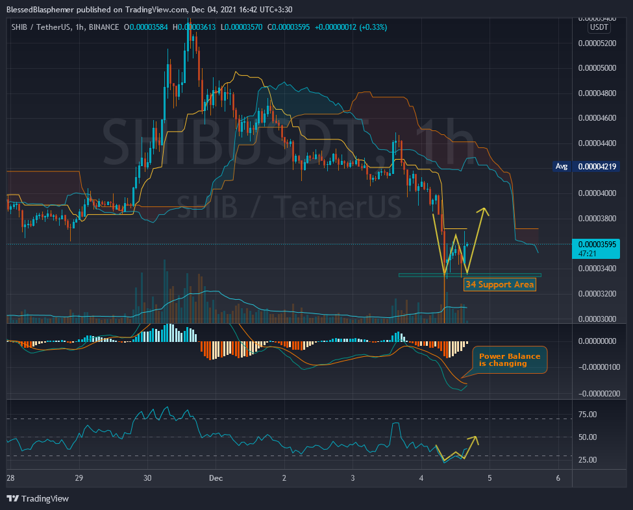Image resolution: width=633 pixels, height=510 pixels.
Task: Click the 0.00004400 price axis label
Action: pyautogui.click(x=597, y=143)
